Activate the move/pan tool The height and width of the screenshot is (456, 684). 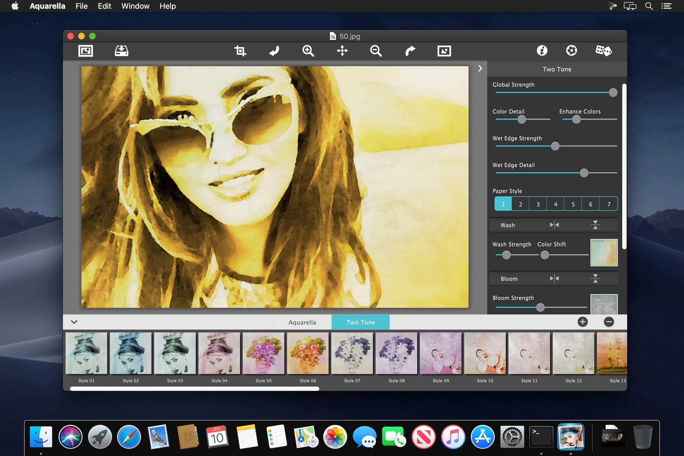coord(342,51)
